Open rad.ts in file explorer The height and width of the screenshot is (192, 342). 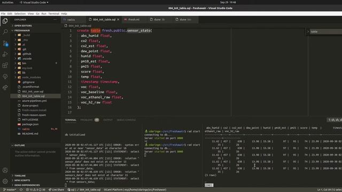click(26, 129)
